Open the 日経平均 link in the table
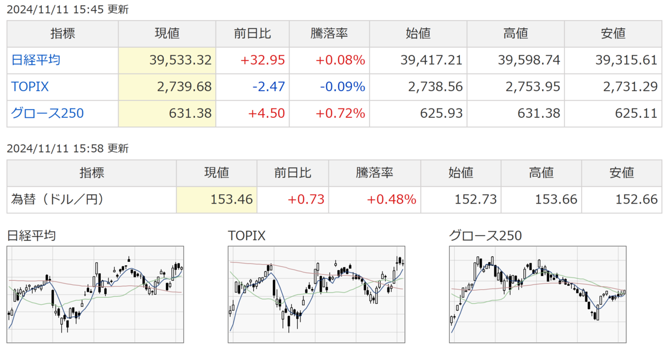668x347 pixels. 36,61
